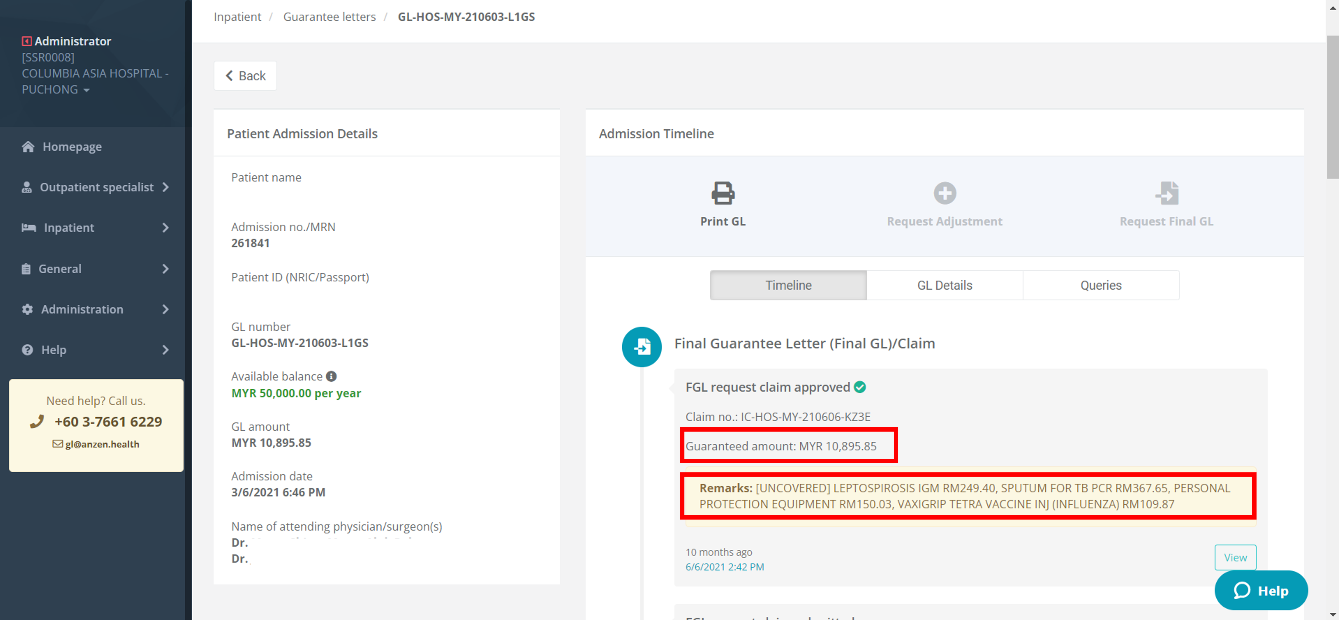The image size is (1339, 620).
Task: Open the Inpatient sidebar menu
Action: tap(96, 228)
